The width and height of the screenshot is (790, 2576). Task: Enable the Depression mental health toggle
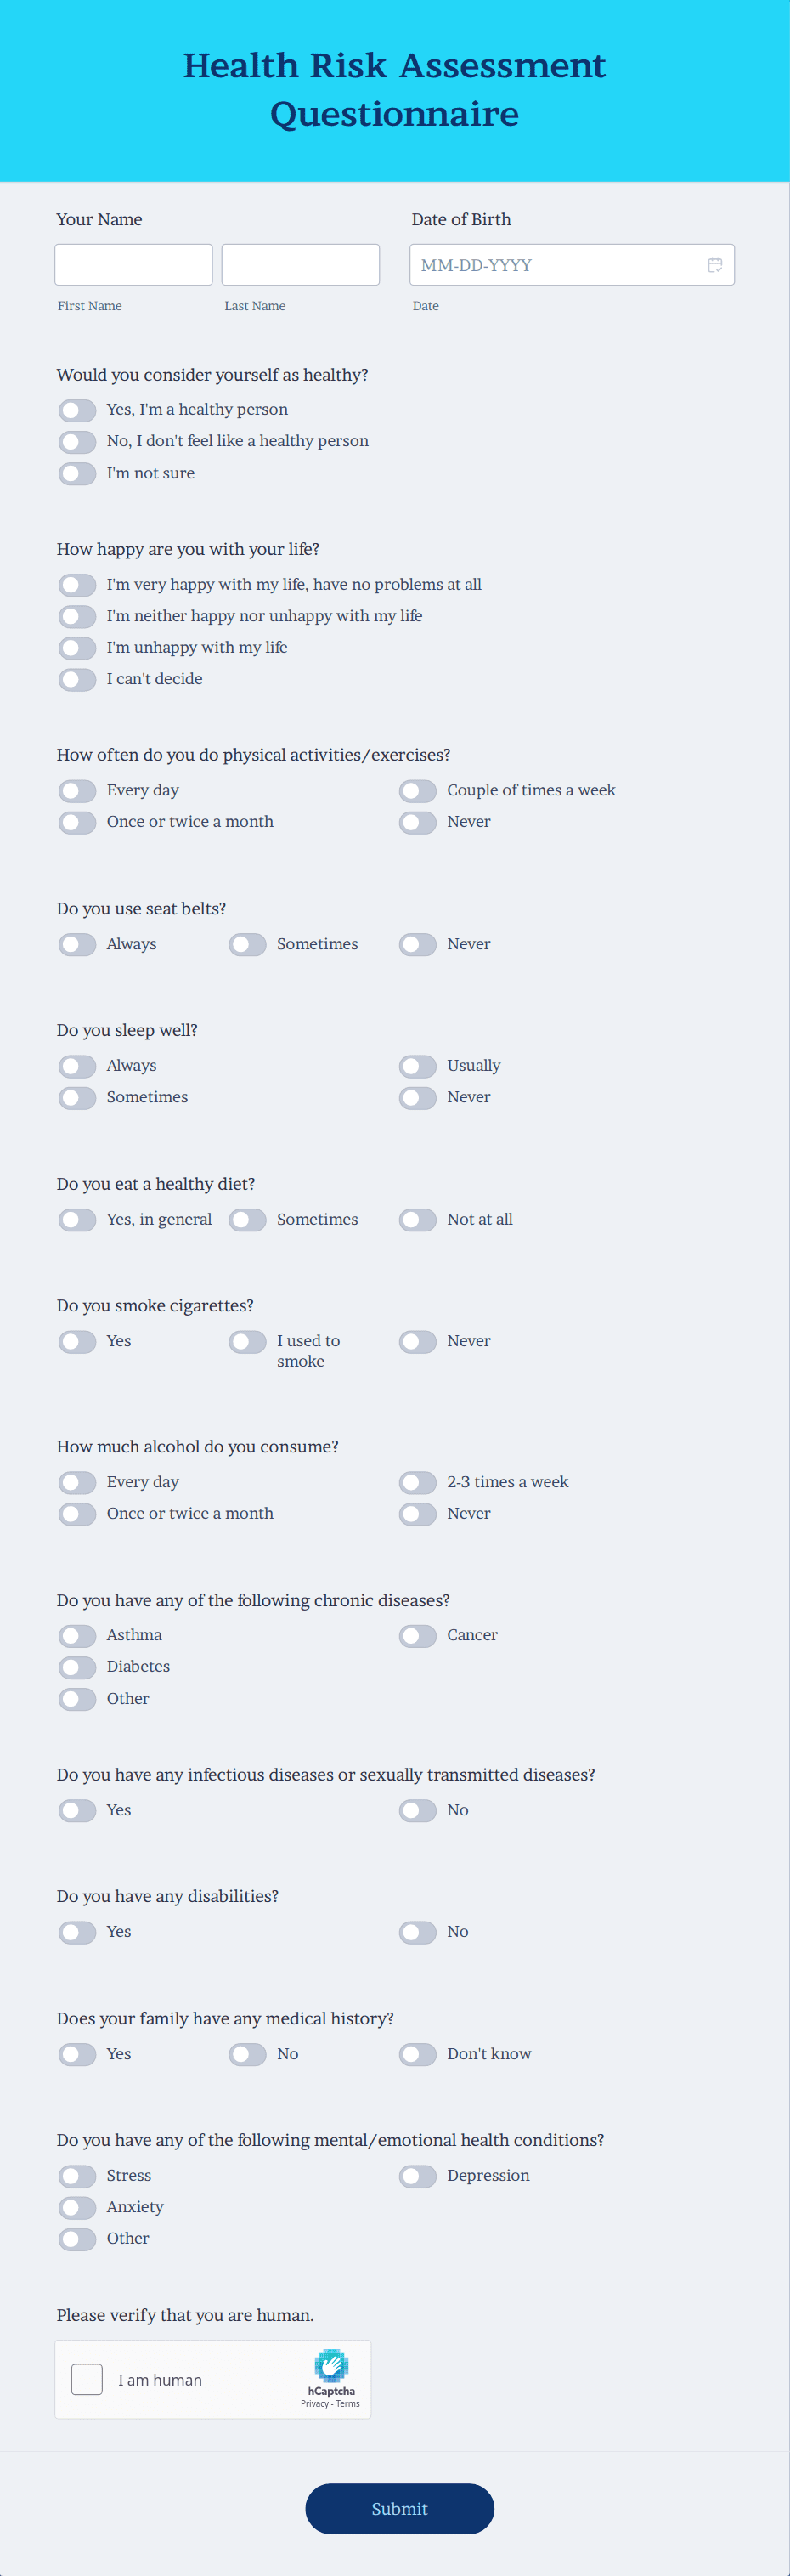pyautogui.click(x=417, y=2176)
